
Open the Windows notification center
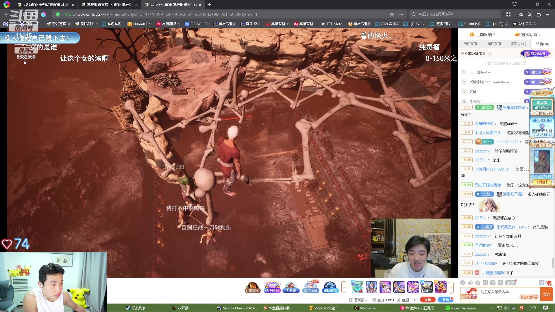pyautogui.click(x=545, y=308)
